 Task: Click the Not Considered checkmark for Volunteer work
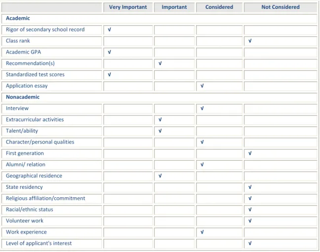coord(250,221)
